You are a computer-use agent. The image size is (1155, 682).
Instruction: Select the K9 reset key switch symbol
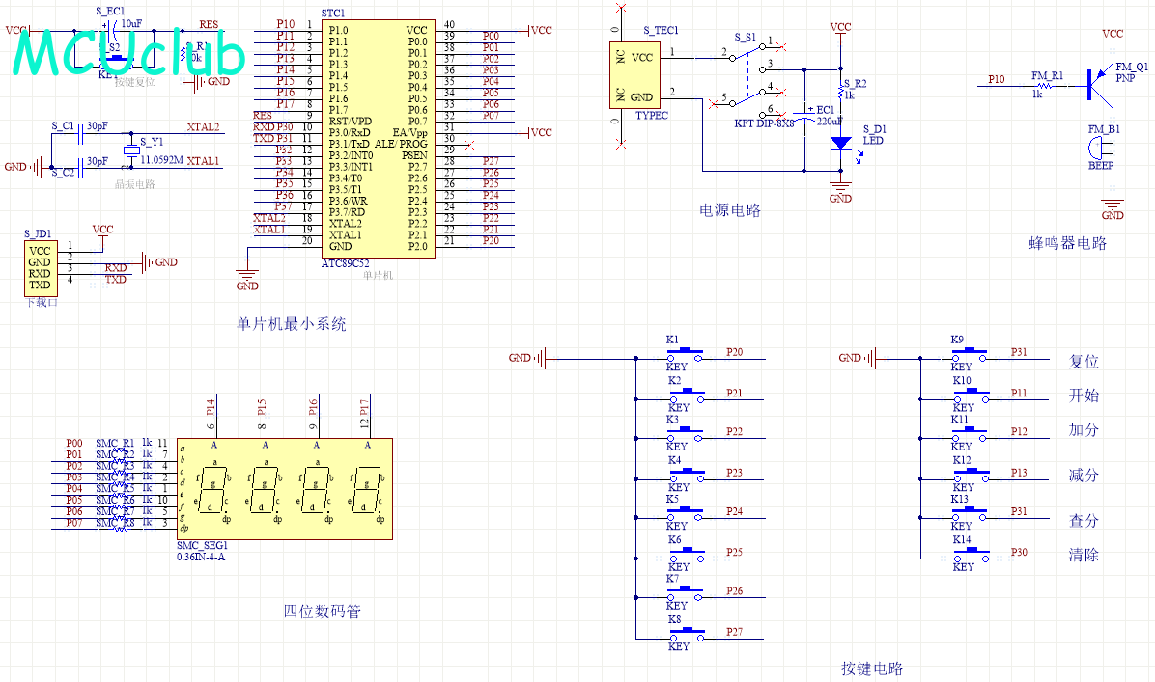click(x=971, y=354)
